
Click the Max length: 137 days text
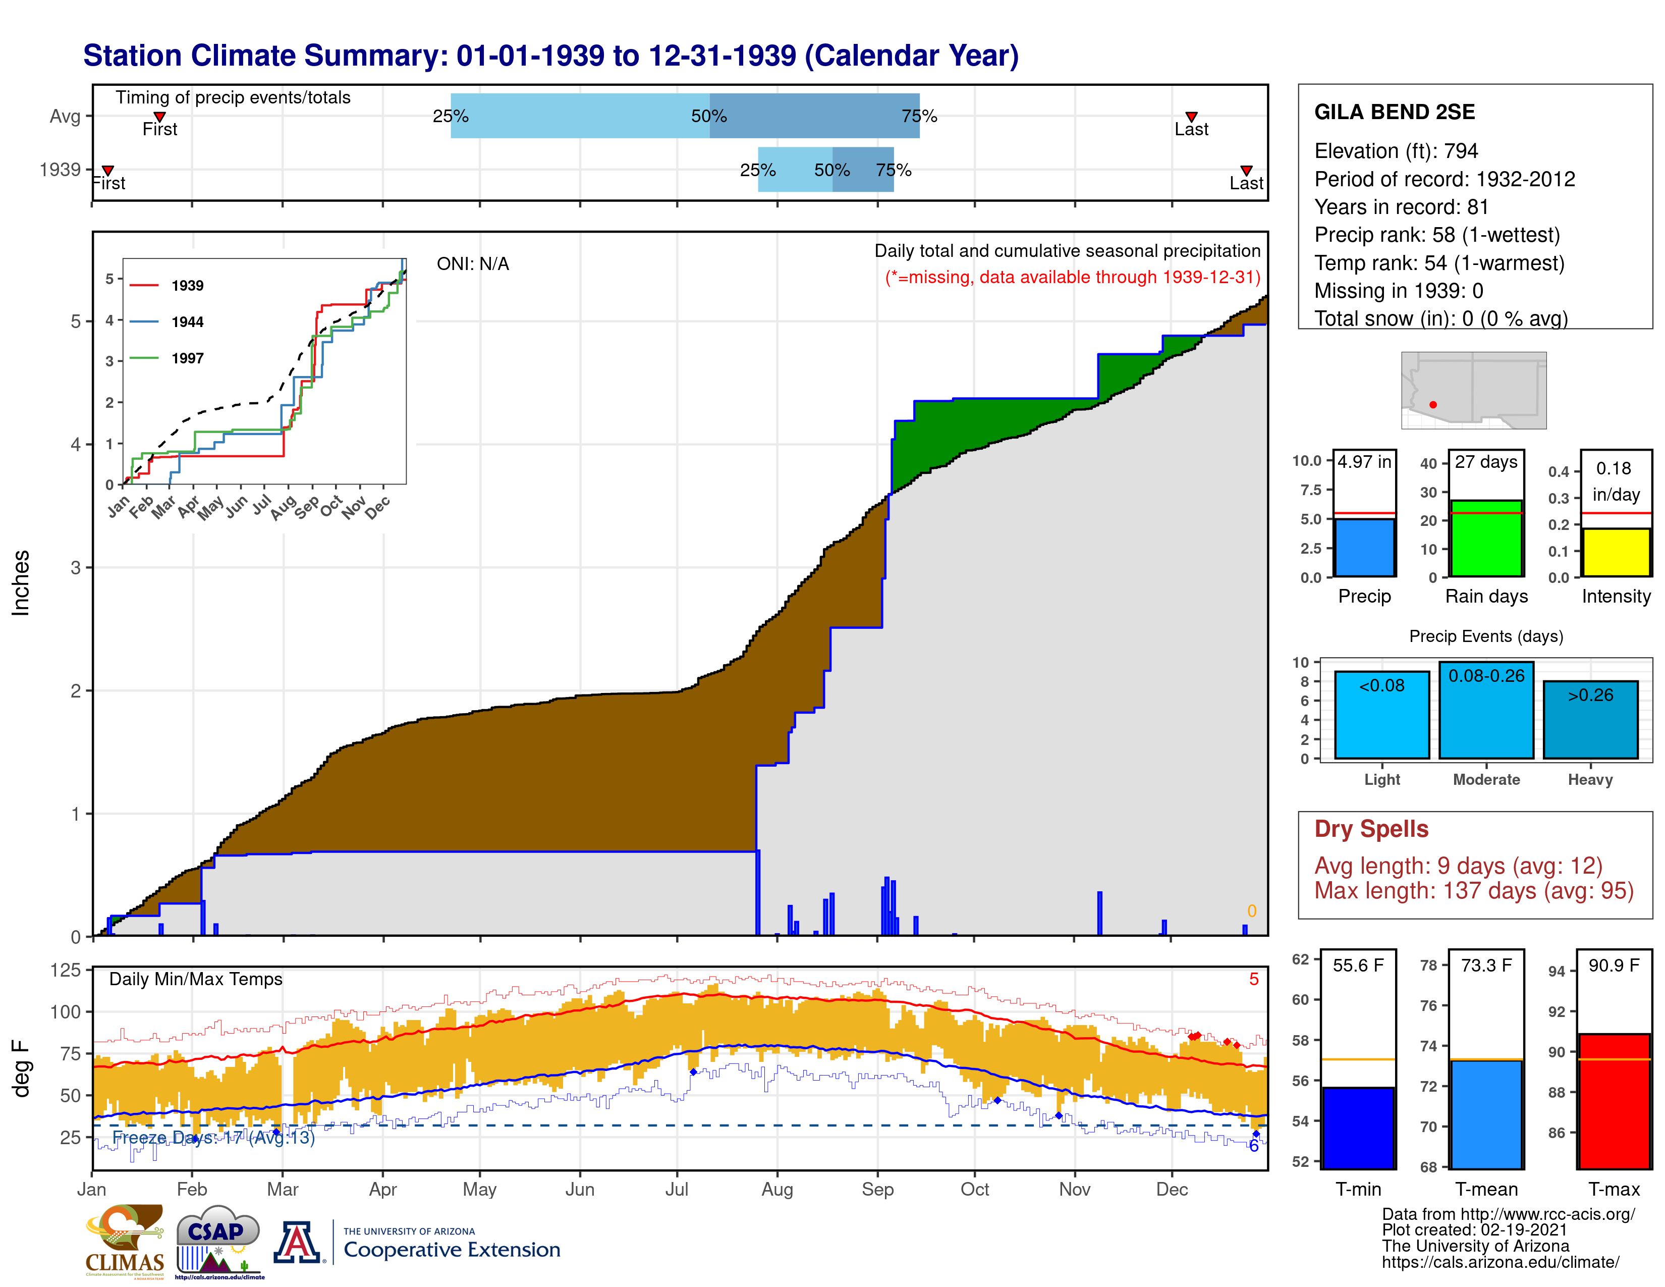click(x=1474, y=890)
